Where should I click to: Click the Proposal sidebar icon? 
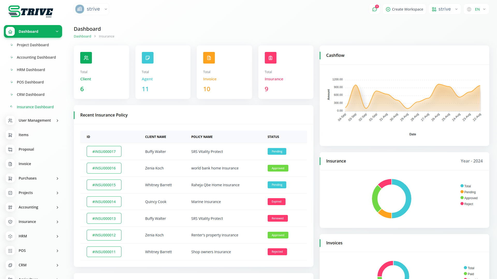pos(10,149)
